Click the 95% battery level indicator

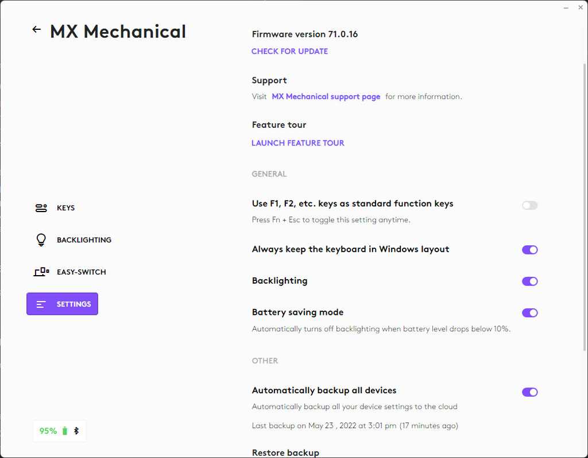[x=48, y=431]
